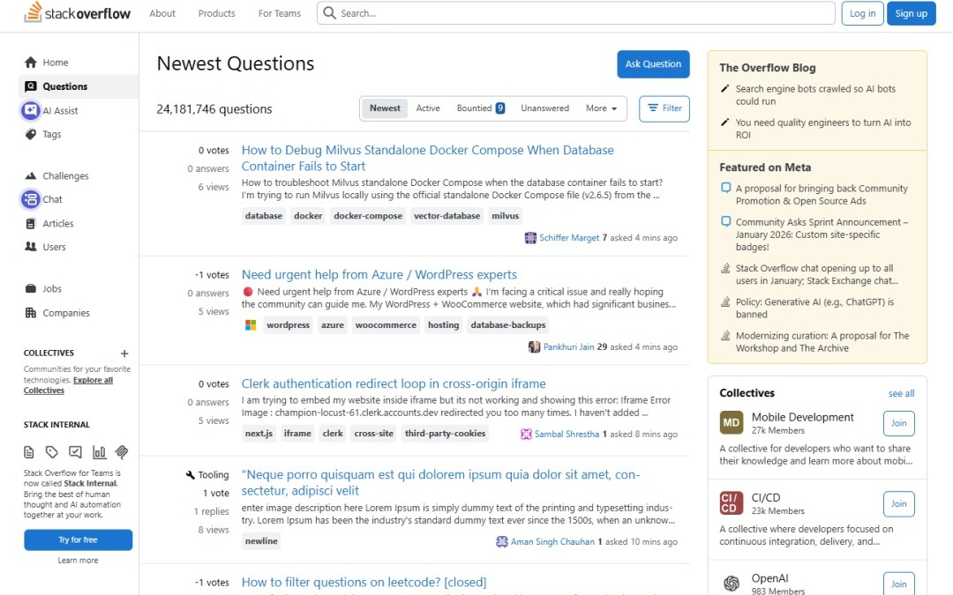Open the Challenges page in sidebar
953x595 pixels.
(65, 176)
